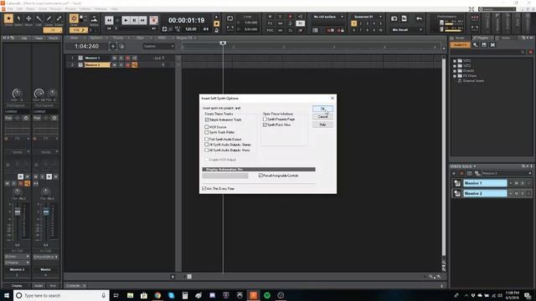Switch to the browser Notes tab
This screenshot has height=301, width=536.
504,38
